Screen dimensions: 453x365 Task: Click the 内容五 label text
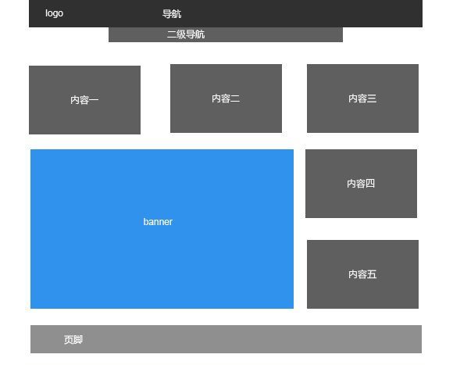click(362, 274)
